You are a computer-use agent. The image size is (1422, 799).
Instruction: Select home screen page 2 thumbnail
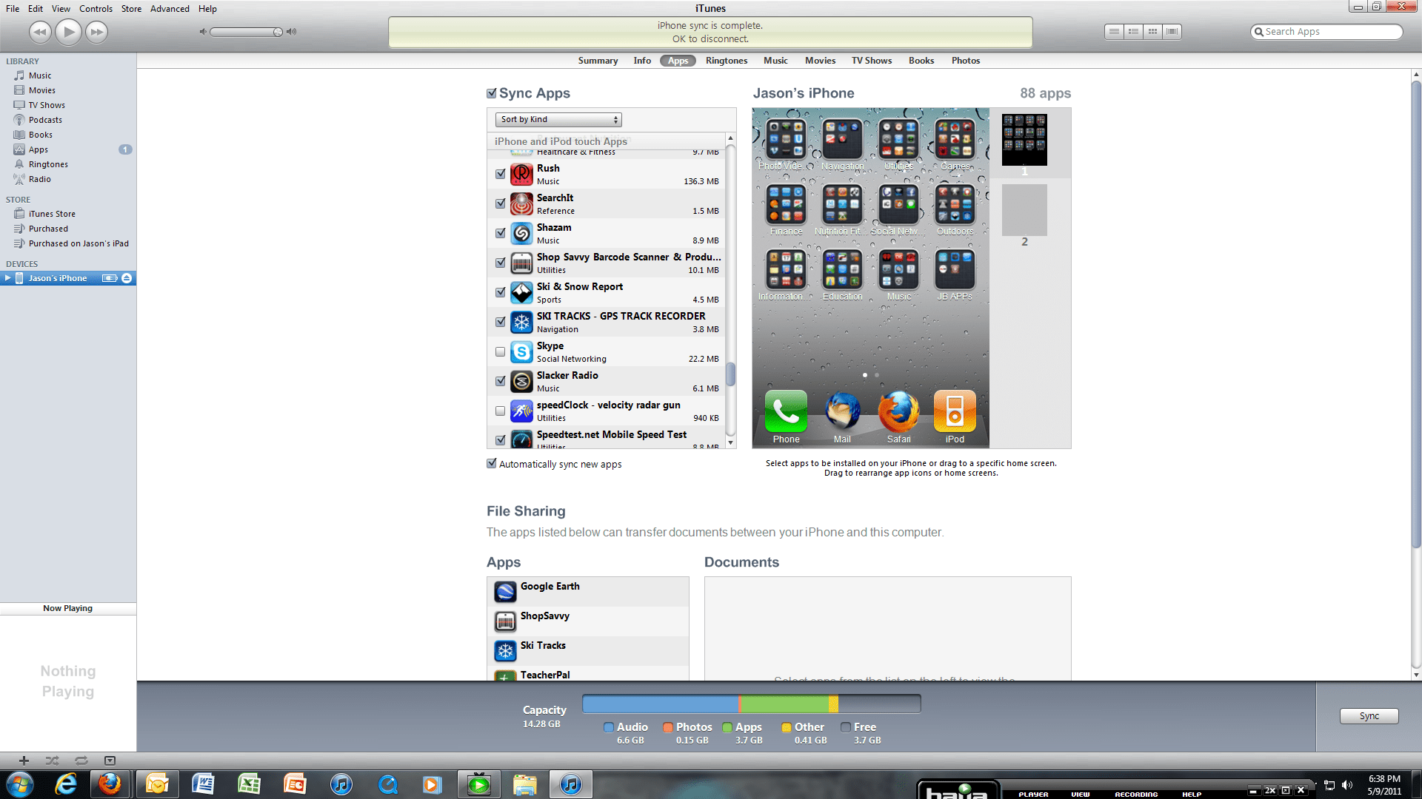(1024, 210)
